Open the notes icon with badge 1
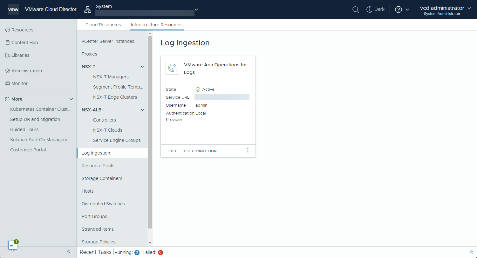 (x=12, y=245)
